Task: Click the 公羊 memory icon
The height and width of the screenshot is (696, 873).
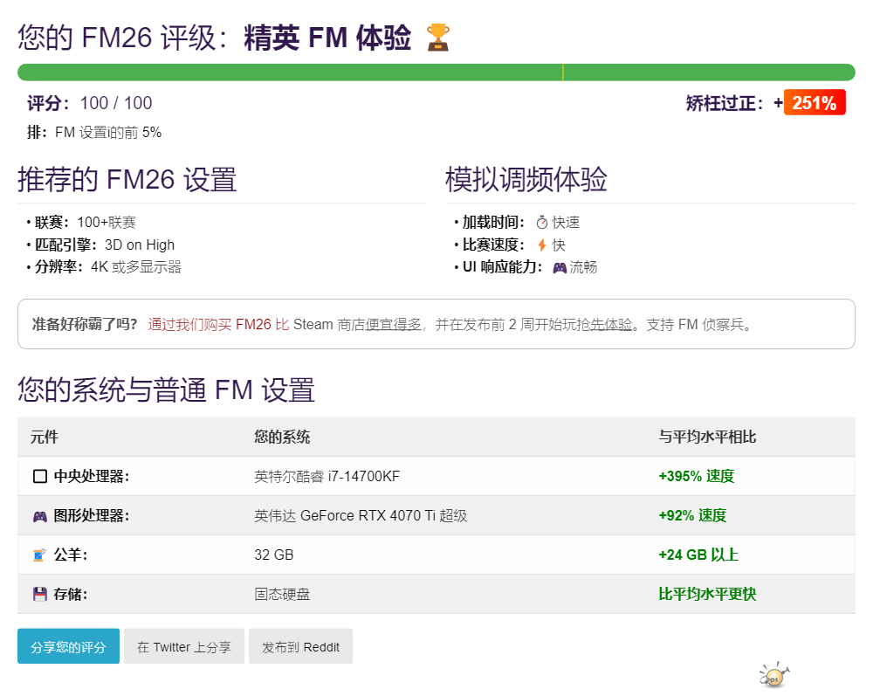Action: (x=39, y=555)
